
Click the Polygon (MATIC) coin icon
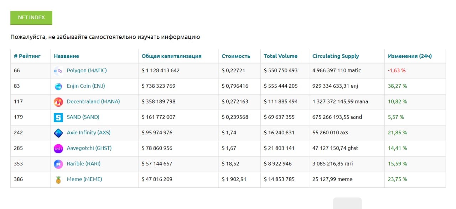click(58, 71)
